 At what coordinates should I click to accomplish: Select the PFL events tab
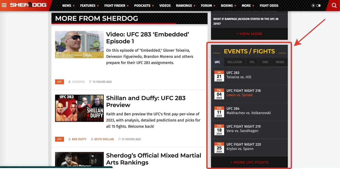tap(252, 62)
